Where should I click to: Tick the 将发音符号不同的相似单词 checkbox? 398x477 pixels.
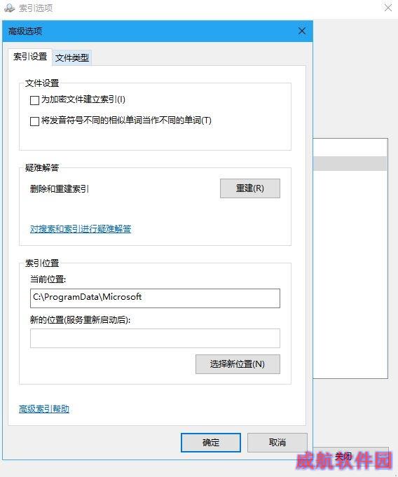point(35,121)
